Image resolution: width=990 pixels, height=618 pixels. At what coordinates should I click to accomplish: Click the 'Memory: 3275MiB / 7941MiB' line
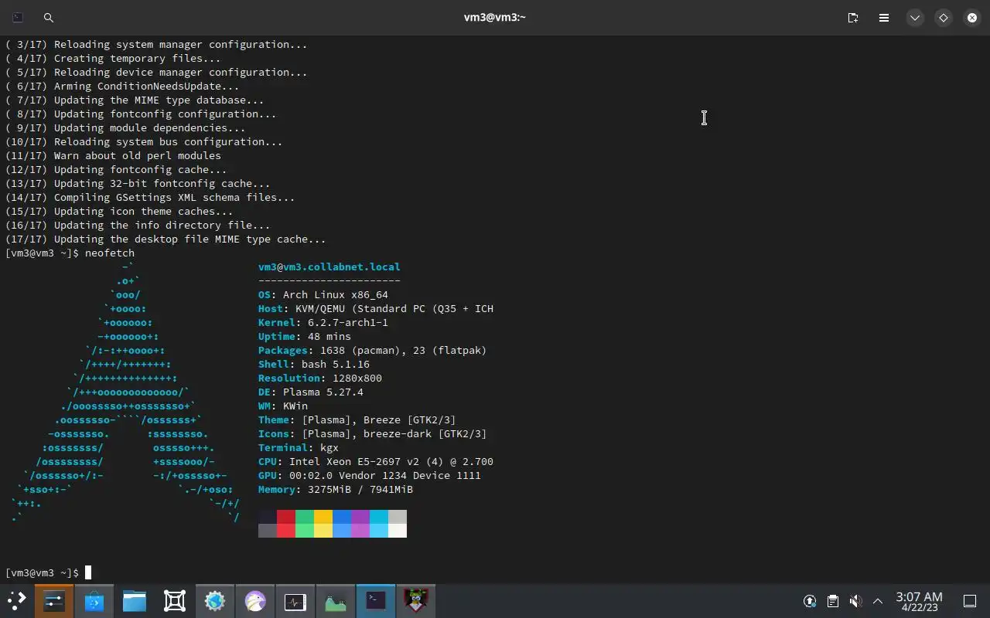click(336, 490)
